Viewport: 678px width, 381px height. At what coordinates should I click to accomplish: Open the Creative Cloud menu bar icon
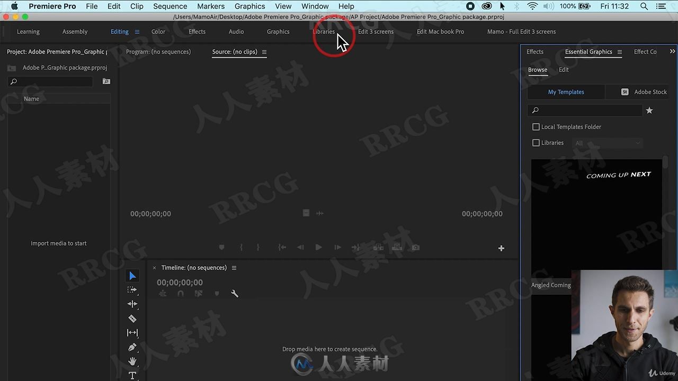click(x=487, y=6)
